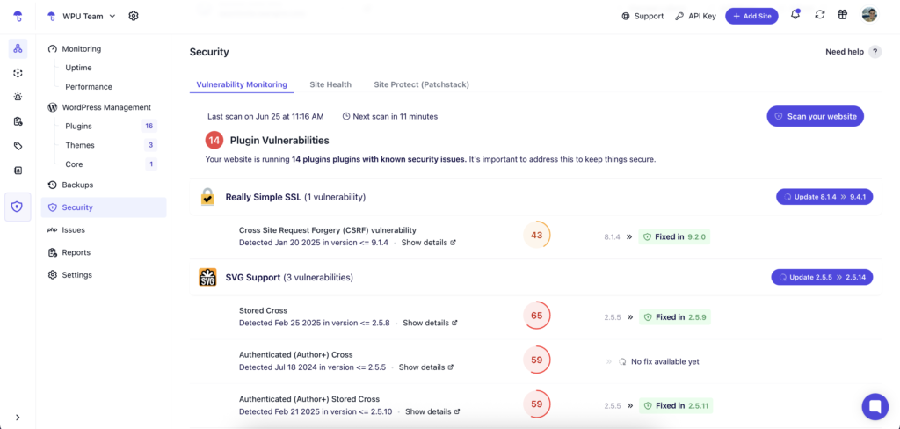
Task: Open the WPU Team dropdown
Action: coord(83,16)
